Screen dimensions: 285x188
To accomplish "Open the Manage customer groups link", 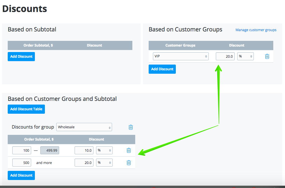I will pos(256,30).
